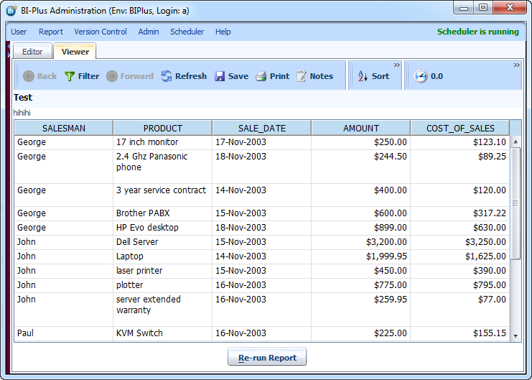Click the grayed Back arrow icon
This screenshot has width=532, height=380.
29,76
